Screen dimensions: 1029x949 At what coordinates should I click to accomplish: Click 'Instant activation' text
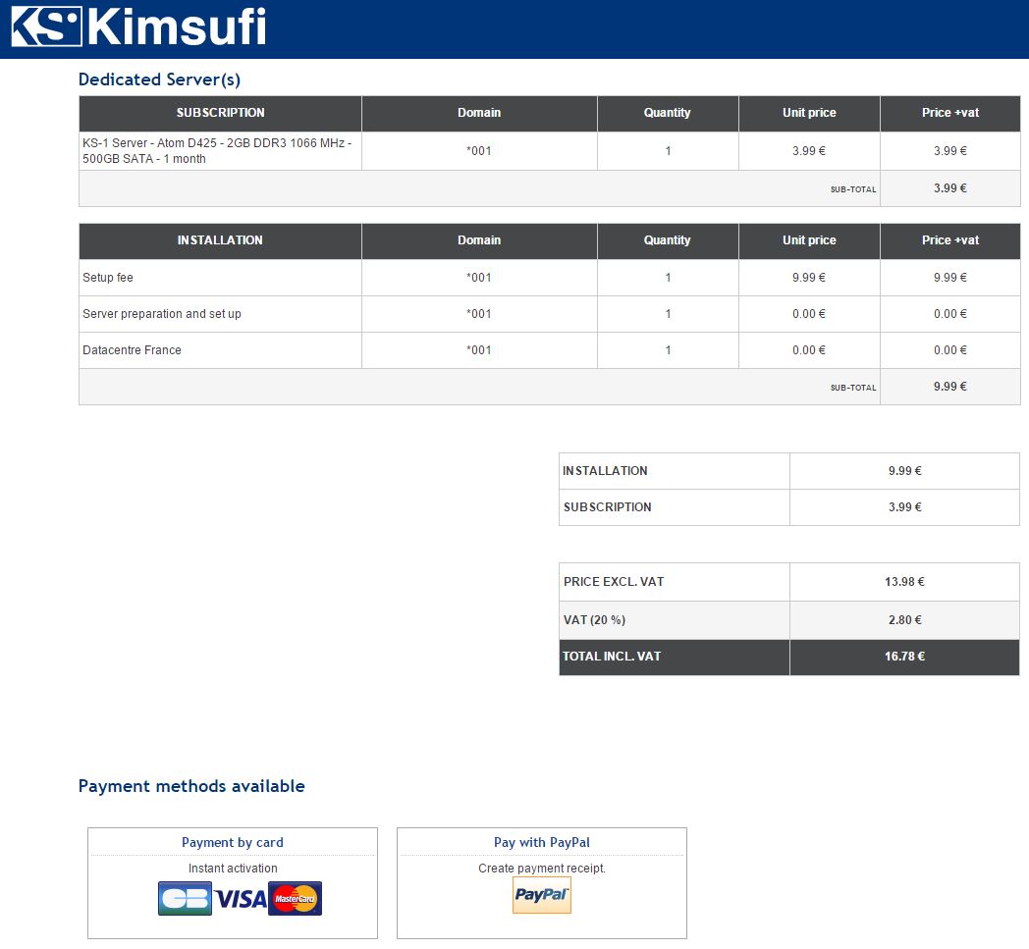point(233,869)
